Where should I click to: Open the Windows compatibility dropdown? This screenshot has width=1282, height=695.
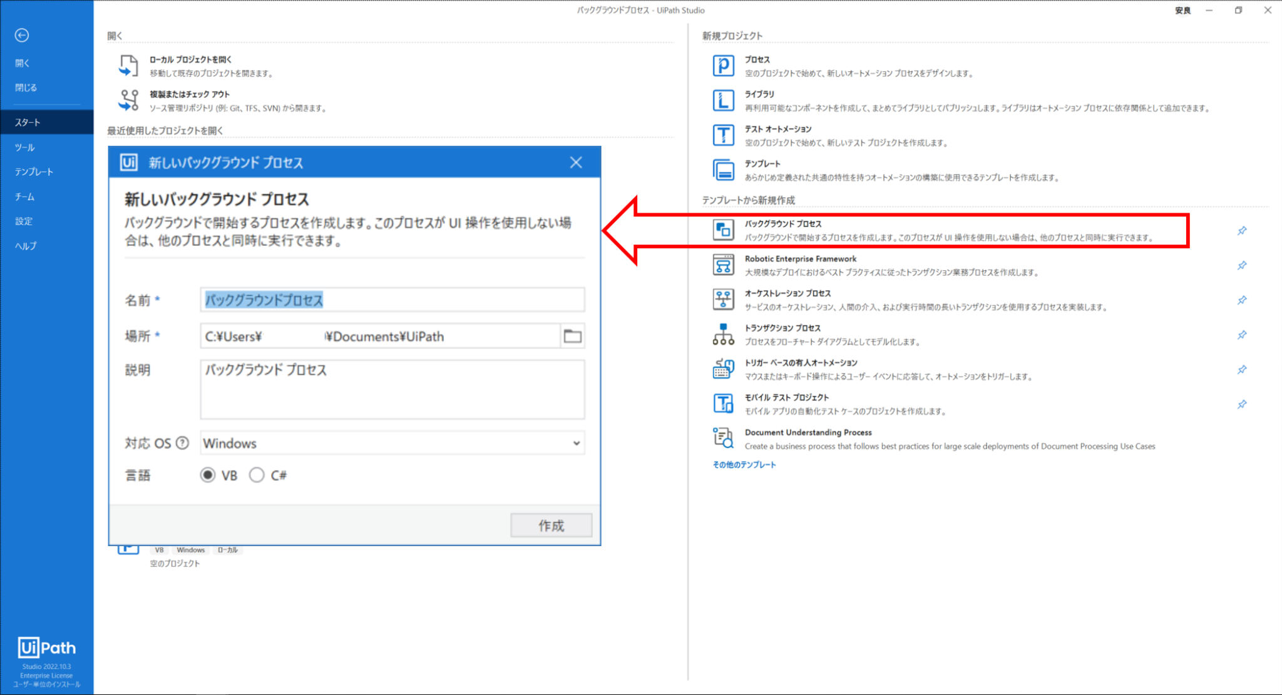(x=392, y=443)
